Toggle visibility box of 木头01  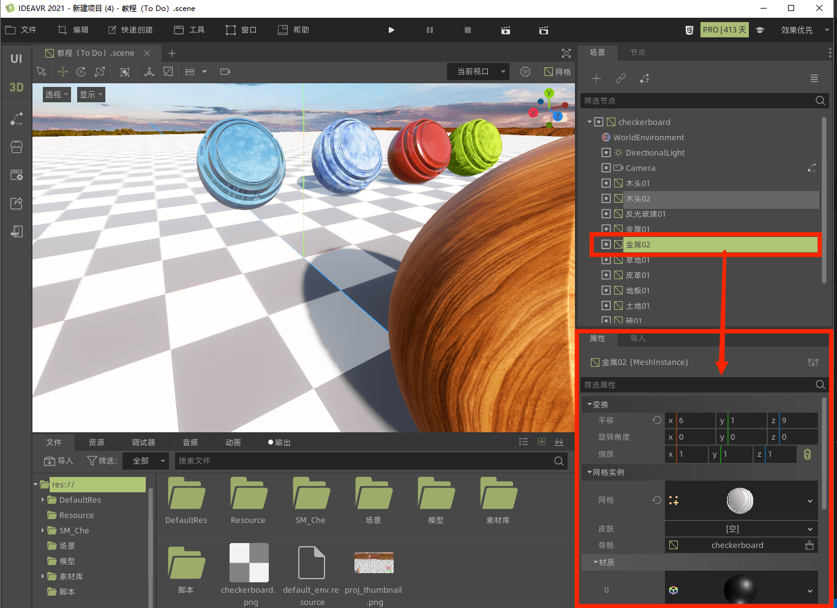[606, 183]
